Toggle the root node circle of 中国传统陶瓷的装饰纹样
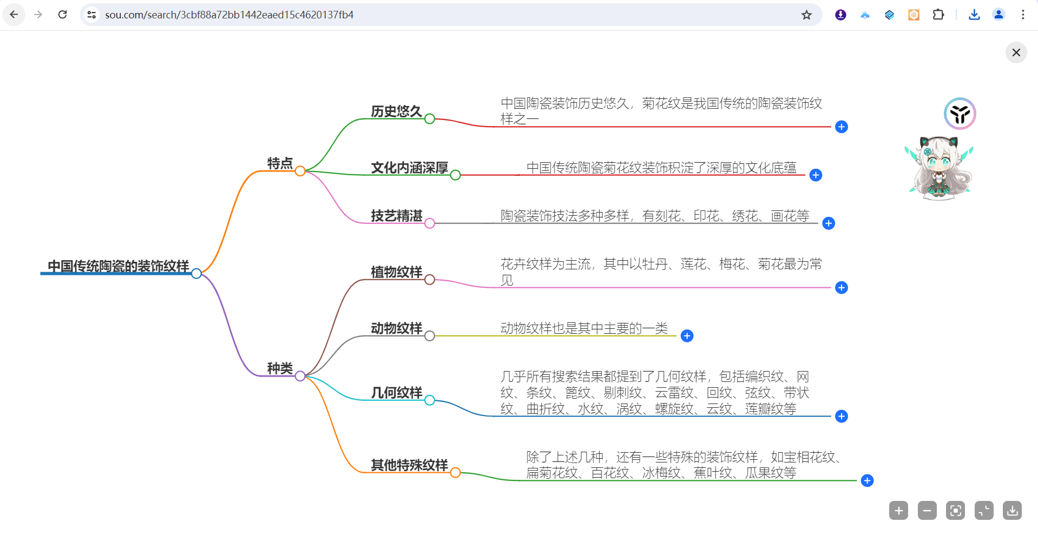The width and height of the screenshot is (1038, 535). [x=196, y=274]
